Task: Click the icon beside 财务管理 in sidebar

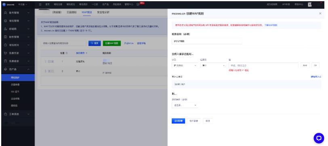Action: [6, 37]
